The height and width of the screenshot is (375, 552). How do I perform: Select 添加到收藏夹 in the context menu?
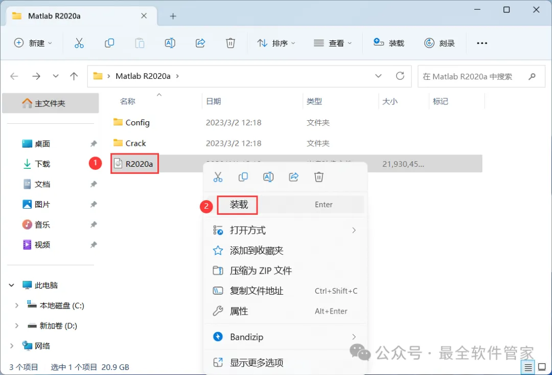286,251
